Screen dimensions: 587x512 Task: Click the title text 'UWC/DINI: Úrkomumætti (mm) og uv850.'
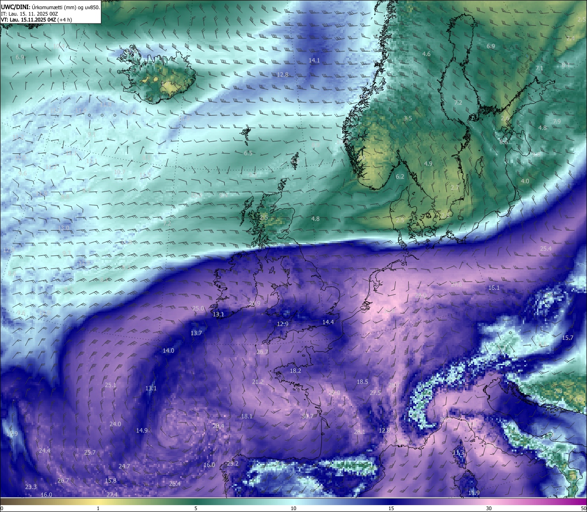tap(50, 7)
